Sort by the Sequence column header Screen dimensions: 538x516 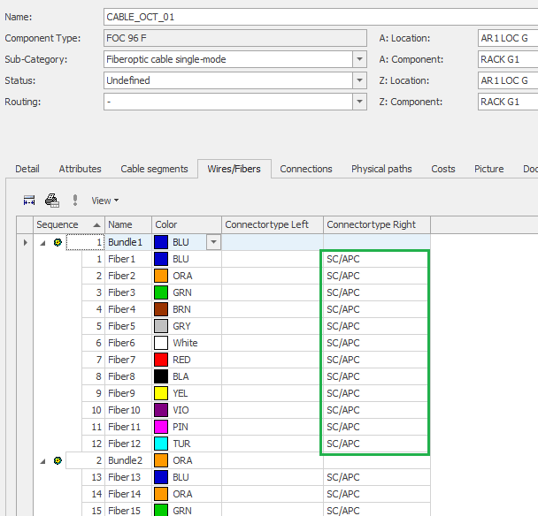click(69, 224)
